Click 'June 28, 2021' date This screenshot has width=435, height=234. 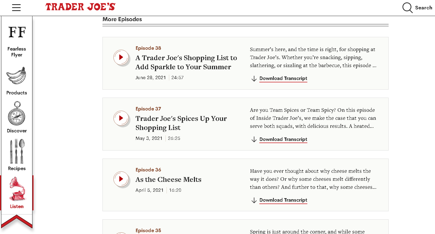pos(151,78)
